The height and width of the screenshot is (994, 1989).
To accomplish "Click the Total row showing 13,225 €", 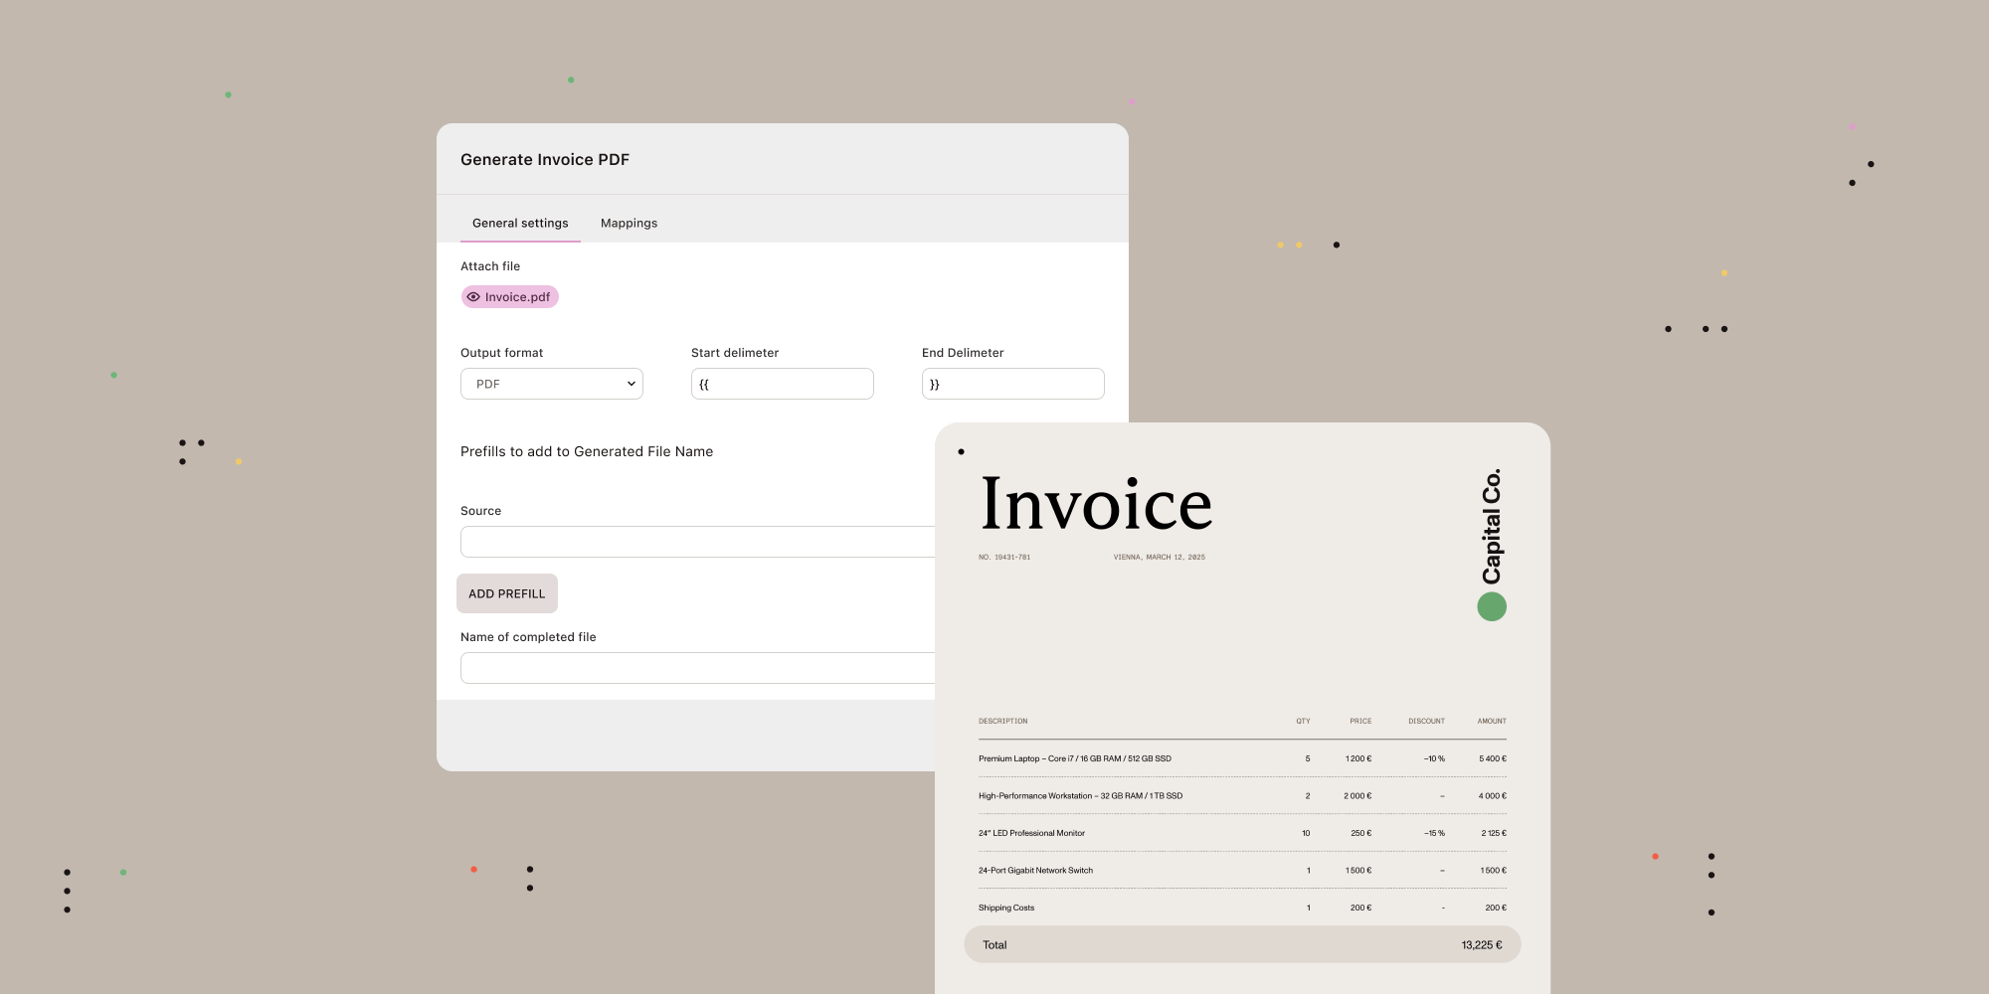I will [x=1241, y=944].
